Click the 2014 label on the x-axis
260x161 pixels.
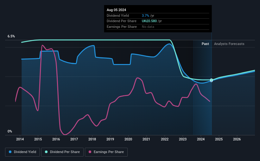(x=20, y=139)
